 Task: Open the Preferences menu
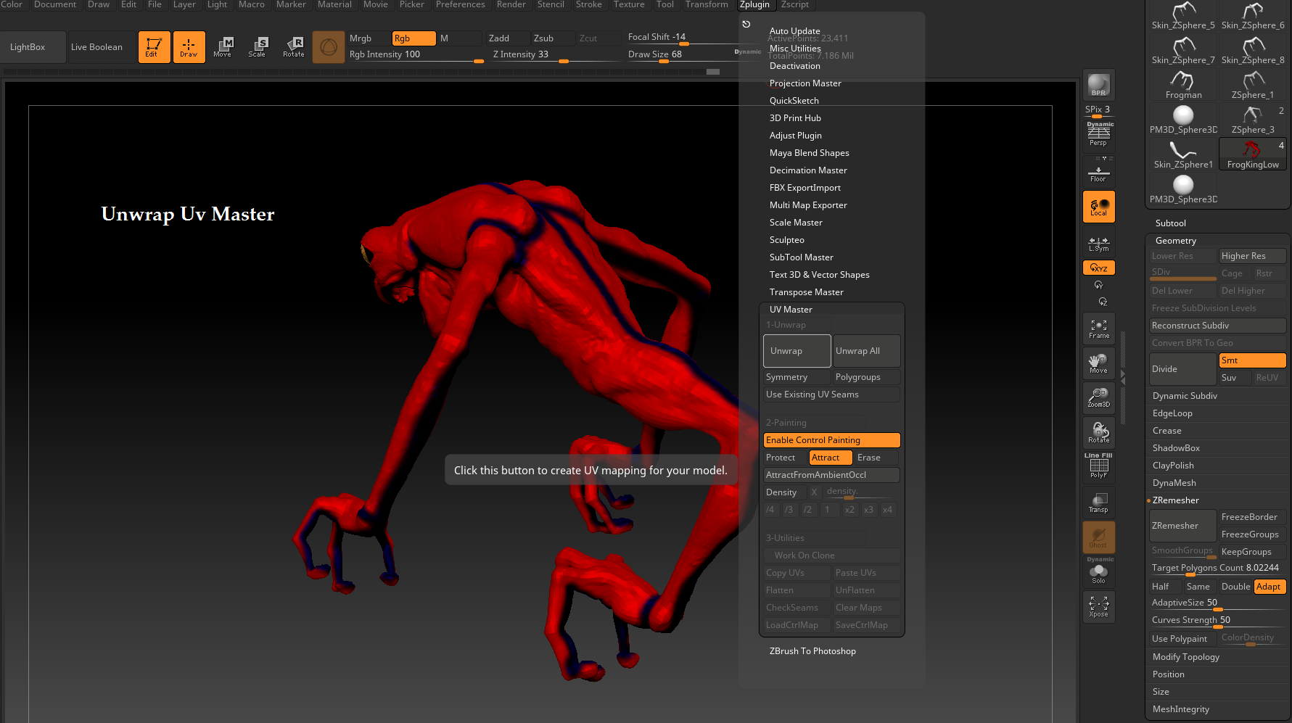click(460, 4)
